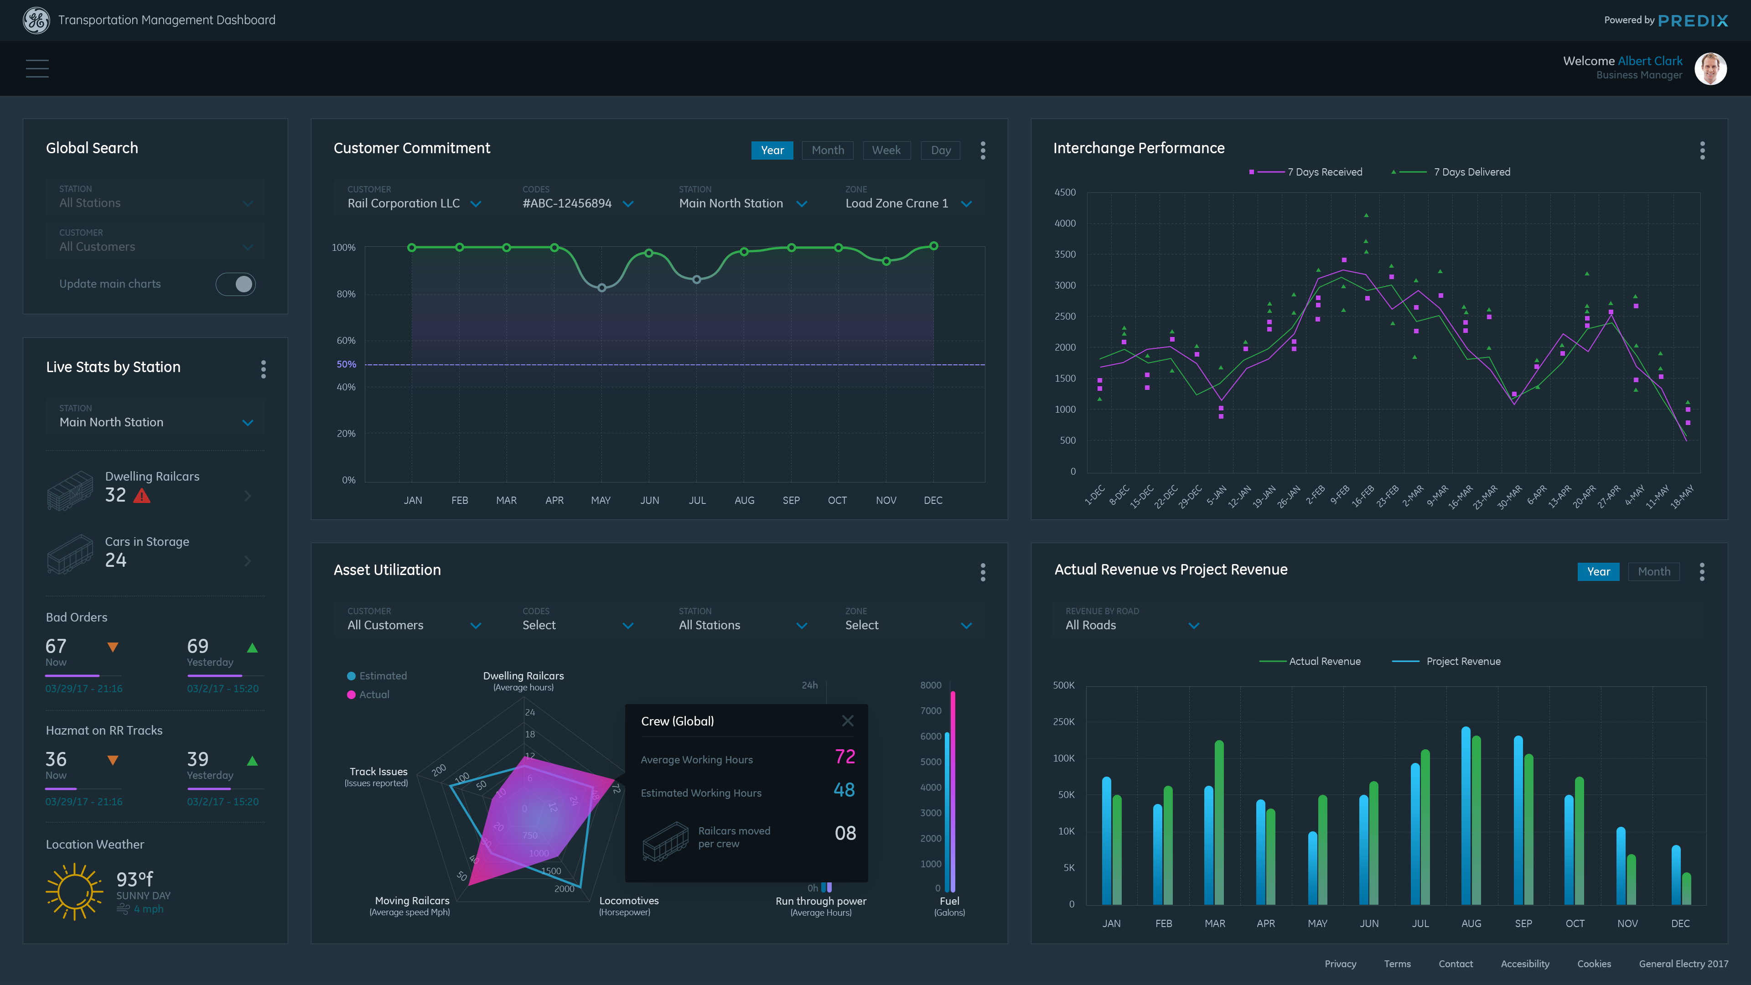
Task: Expand the Rail Corporation LLC customer dropdown
Action: point(476,204)
